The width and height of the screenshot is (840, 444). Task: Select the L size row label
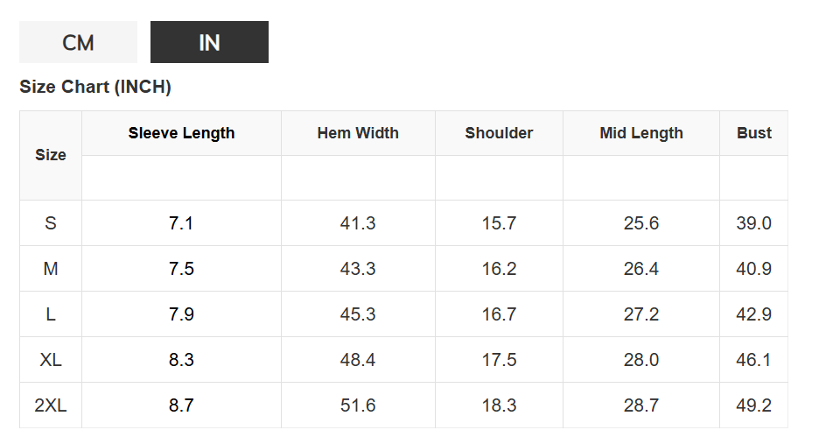point(51,314)
